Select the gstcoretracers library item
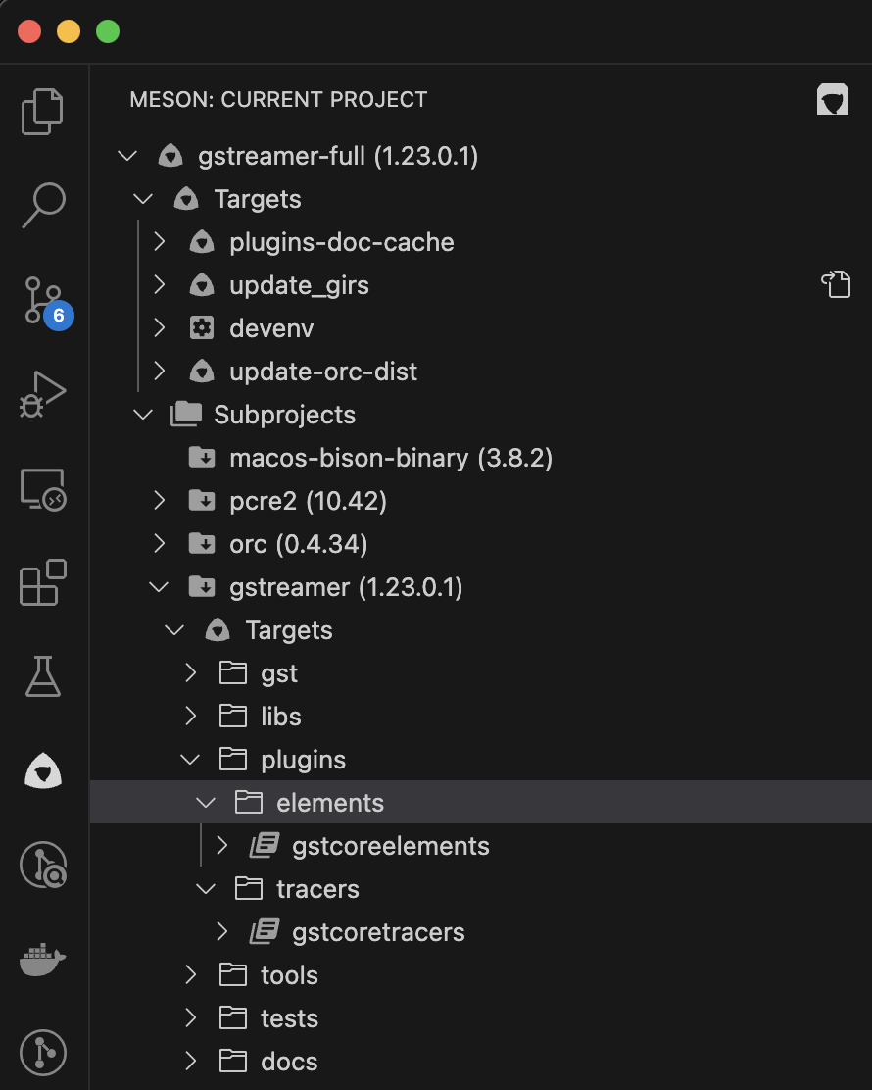This screenshot has height=1090, width=872. coord(378,932)
